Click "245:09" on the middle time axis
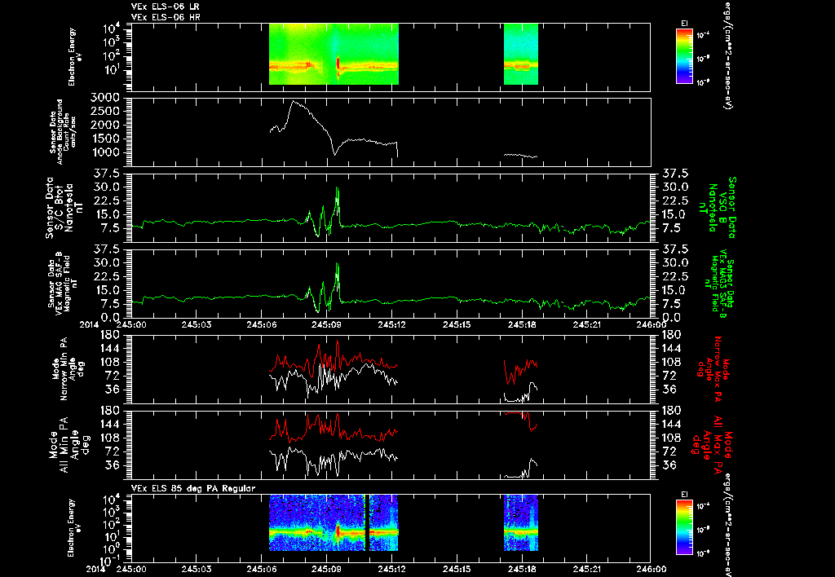 click(326, 324)
